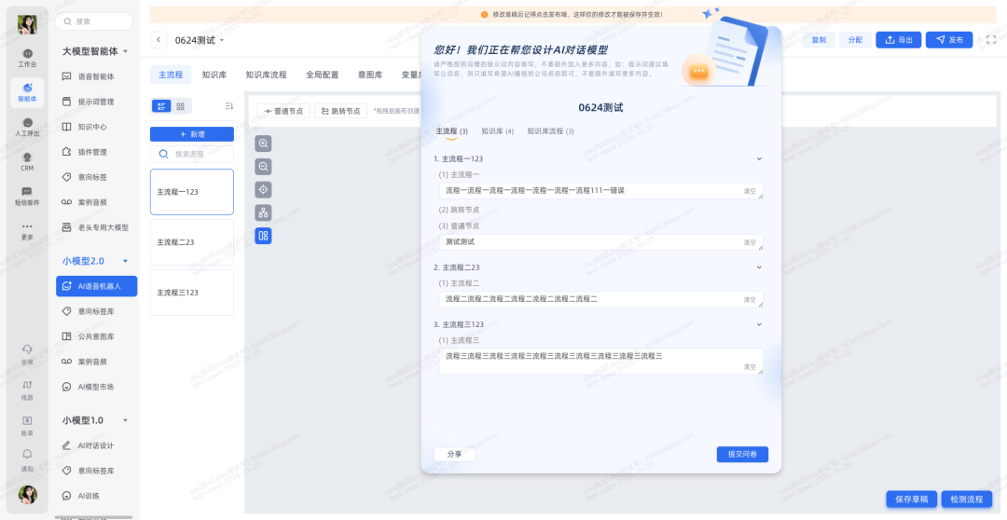Screen dimensions: 1007x520
Task: Click the zoom out canvas icon
Action: [264, 166]
